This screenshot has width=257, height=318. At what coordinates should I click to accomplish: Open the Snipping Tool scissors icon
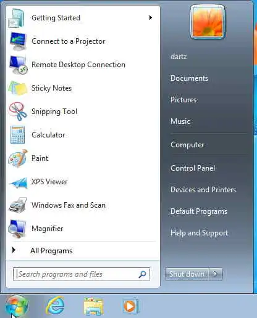pyautogui.click(x=18, y=112)
